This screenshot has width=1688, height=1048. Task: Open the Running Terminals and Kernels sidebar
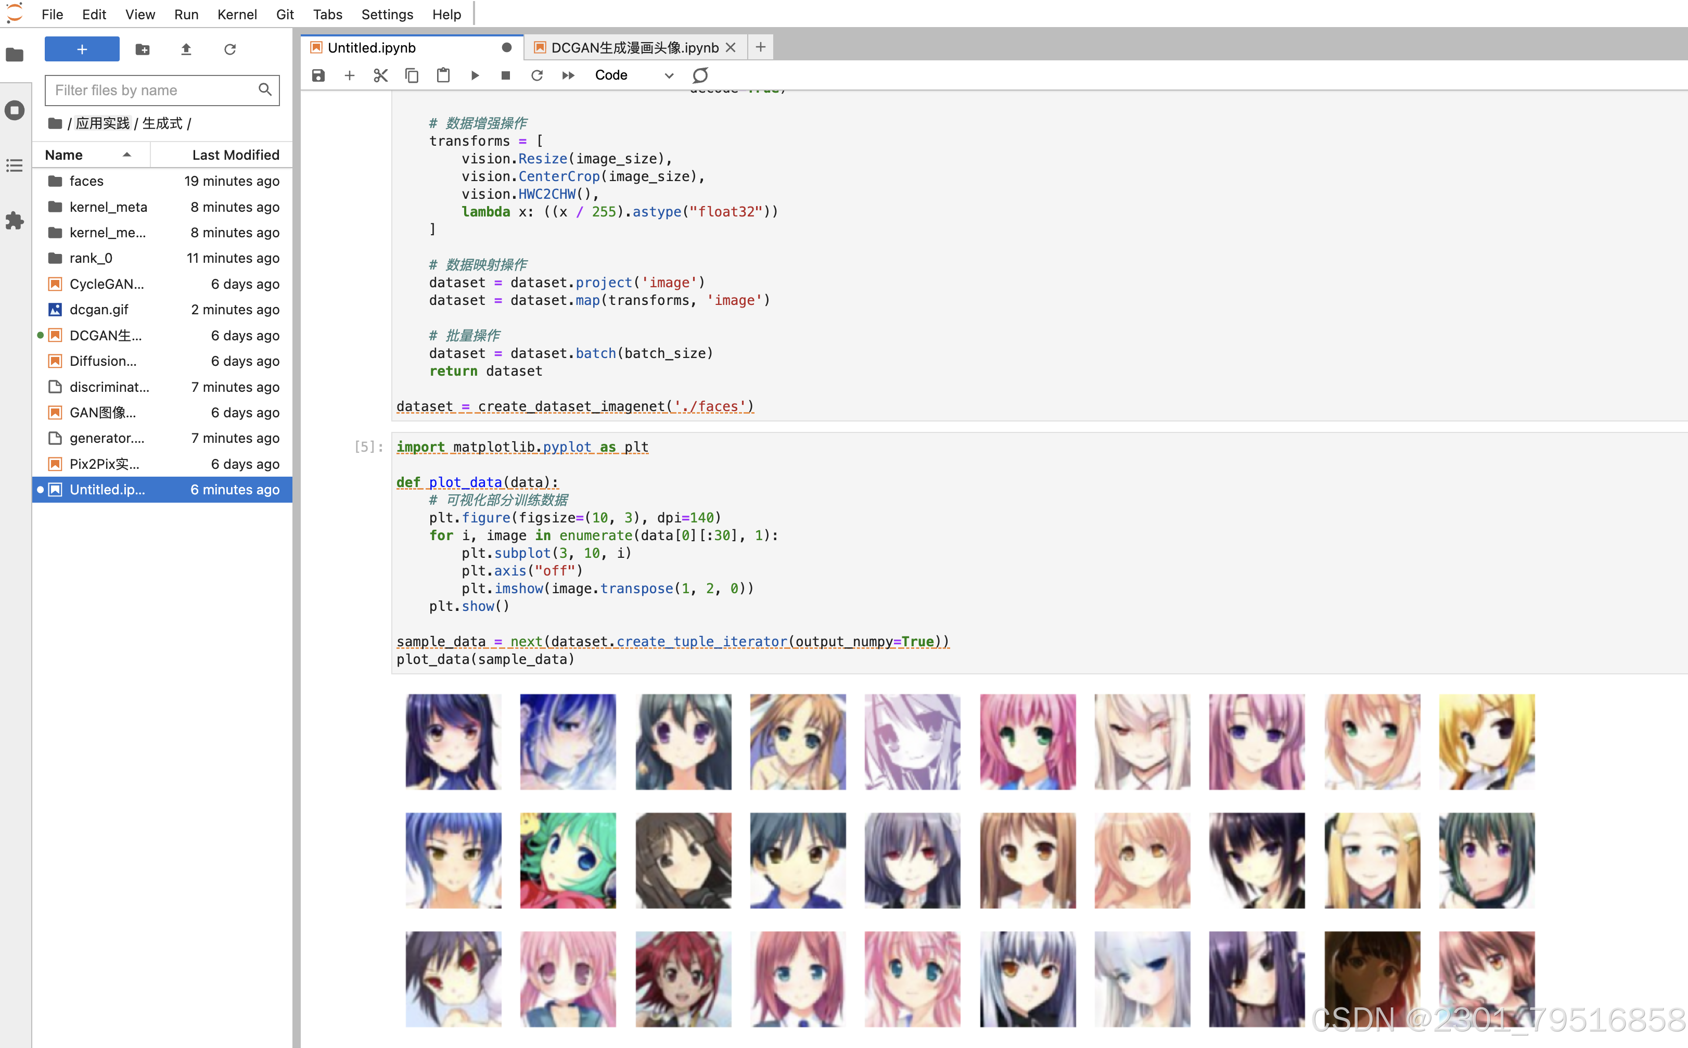pos(15,110)
